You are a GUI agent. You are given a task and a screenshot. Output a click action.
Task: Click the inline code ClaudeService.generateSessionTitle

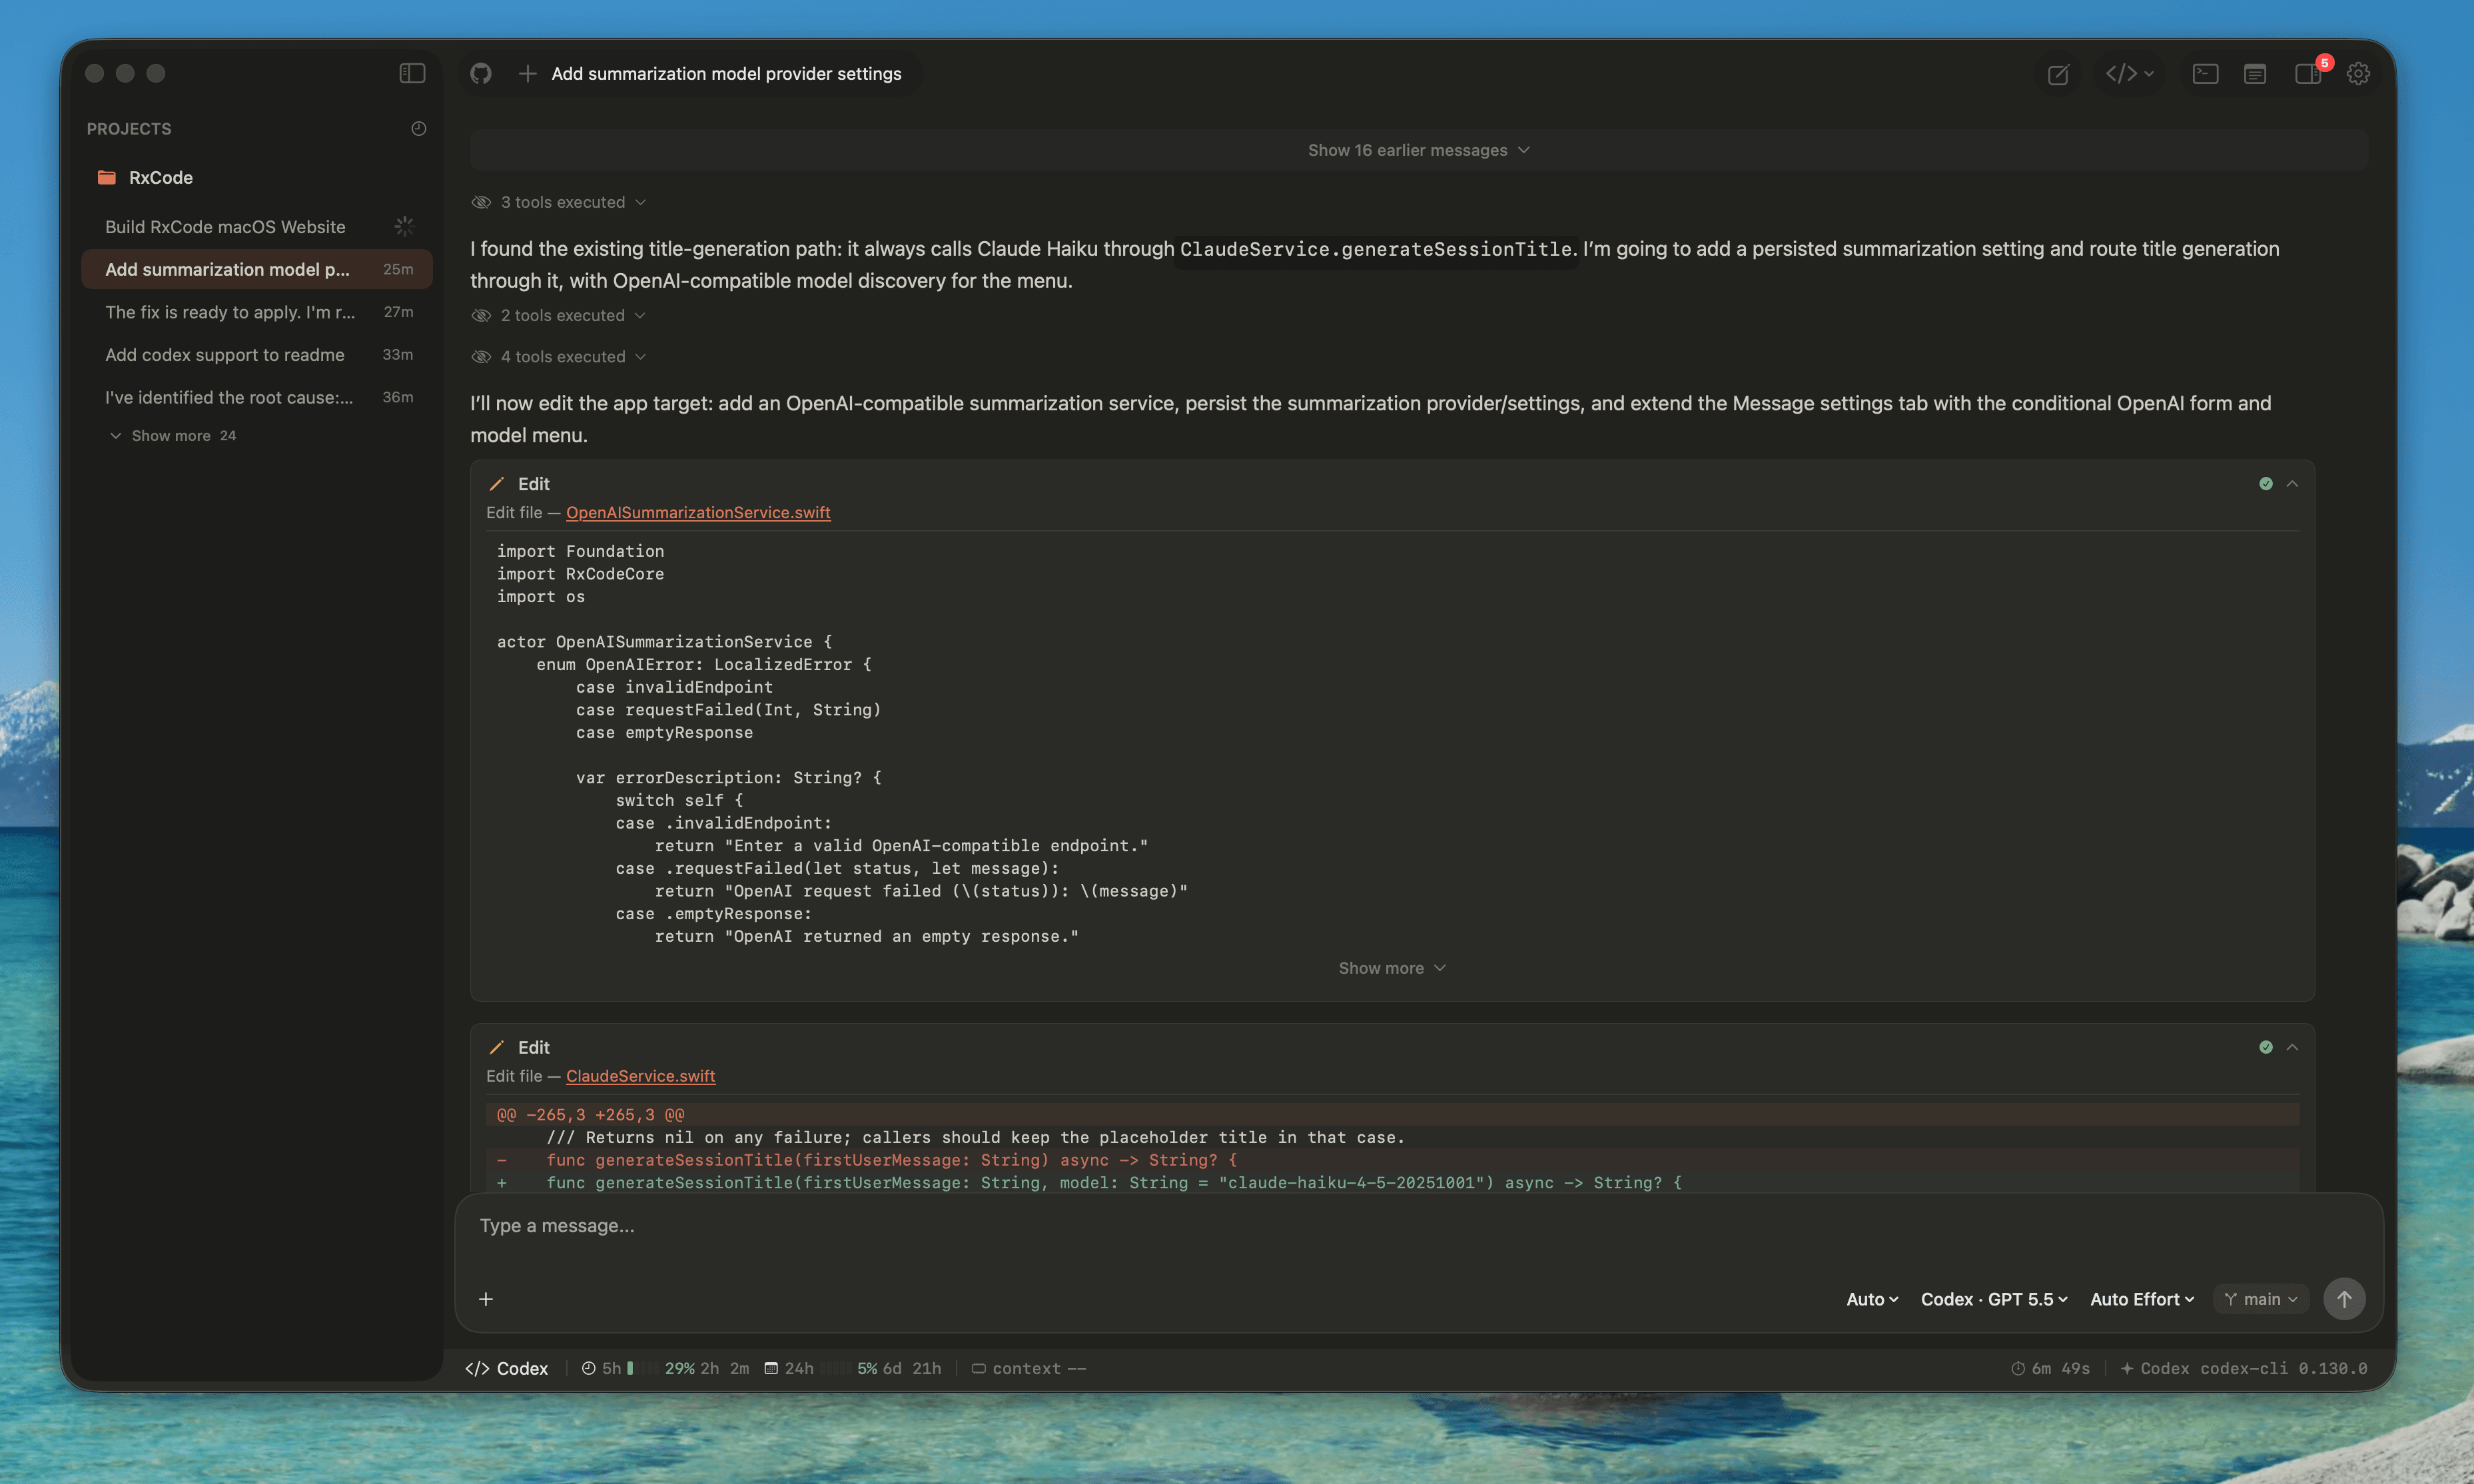coord(1376,249)
